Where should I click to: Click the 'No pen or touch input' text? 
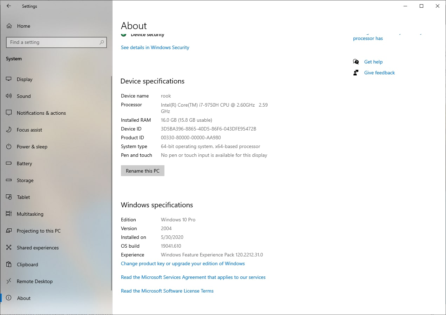click(214, 155)
